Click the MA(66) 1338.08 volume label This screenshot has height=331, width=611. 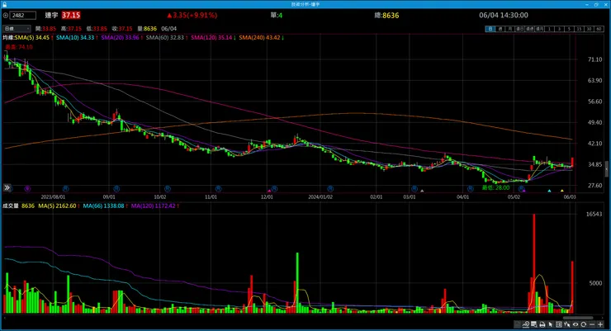point(105,206)
